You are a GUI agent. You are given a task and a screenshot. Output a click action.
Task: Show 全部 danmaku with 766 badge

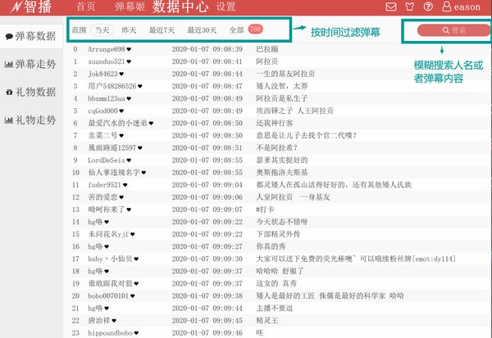244,30
